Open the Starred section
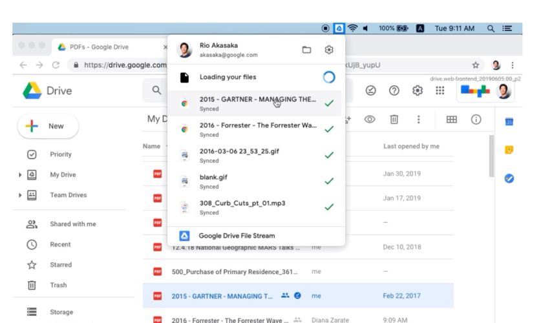Viewport: 543px width, 323px height. pyautogui.click(x=61, y=265)
